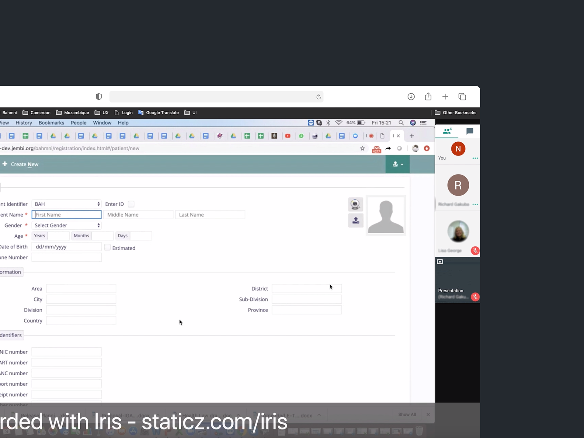The image size is (584, 438).
Task: Click the Chrome profile avatar icon
Action: click(x=415, y=148)
